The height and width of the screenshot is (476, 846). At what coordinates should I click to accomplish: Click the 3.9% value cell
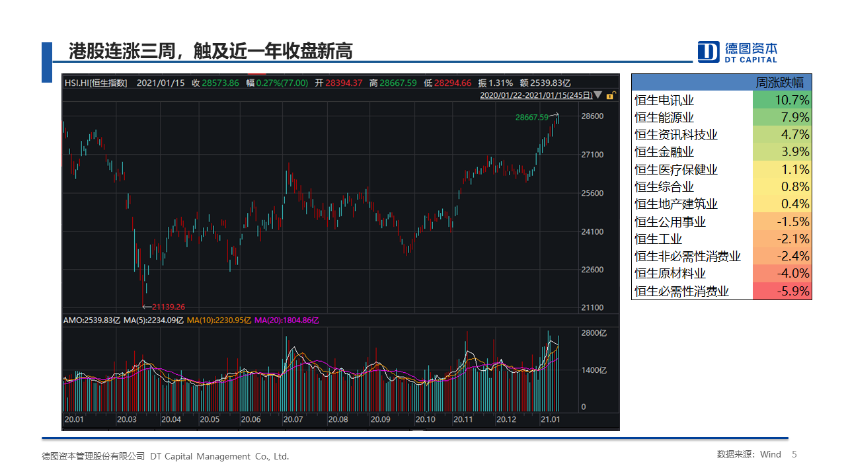pos(783,151)
